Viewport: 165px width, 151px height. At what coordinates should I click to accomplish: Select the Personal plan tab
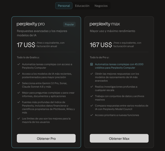point(64,6)
